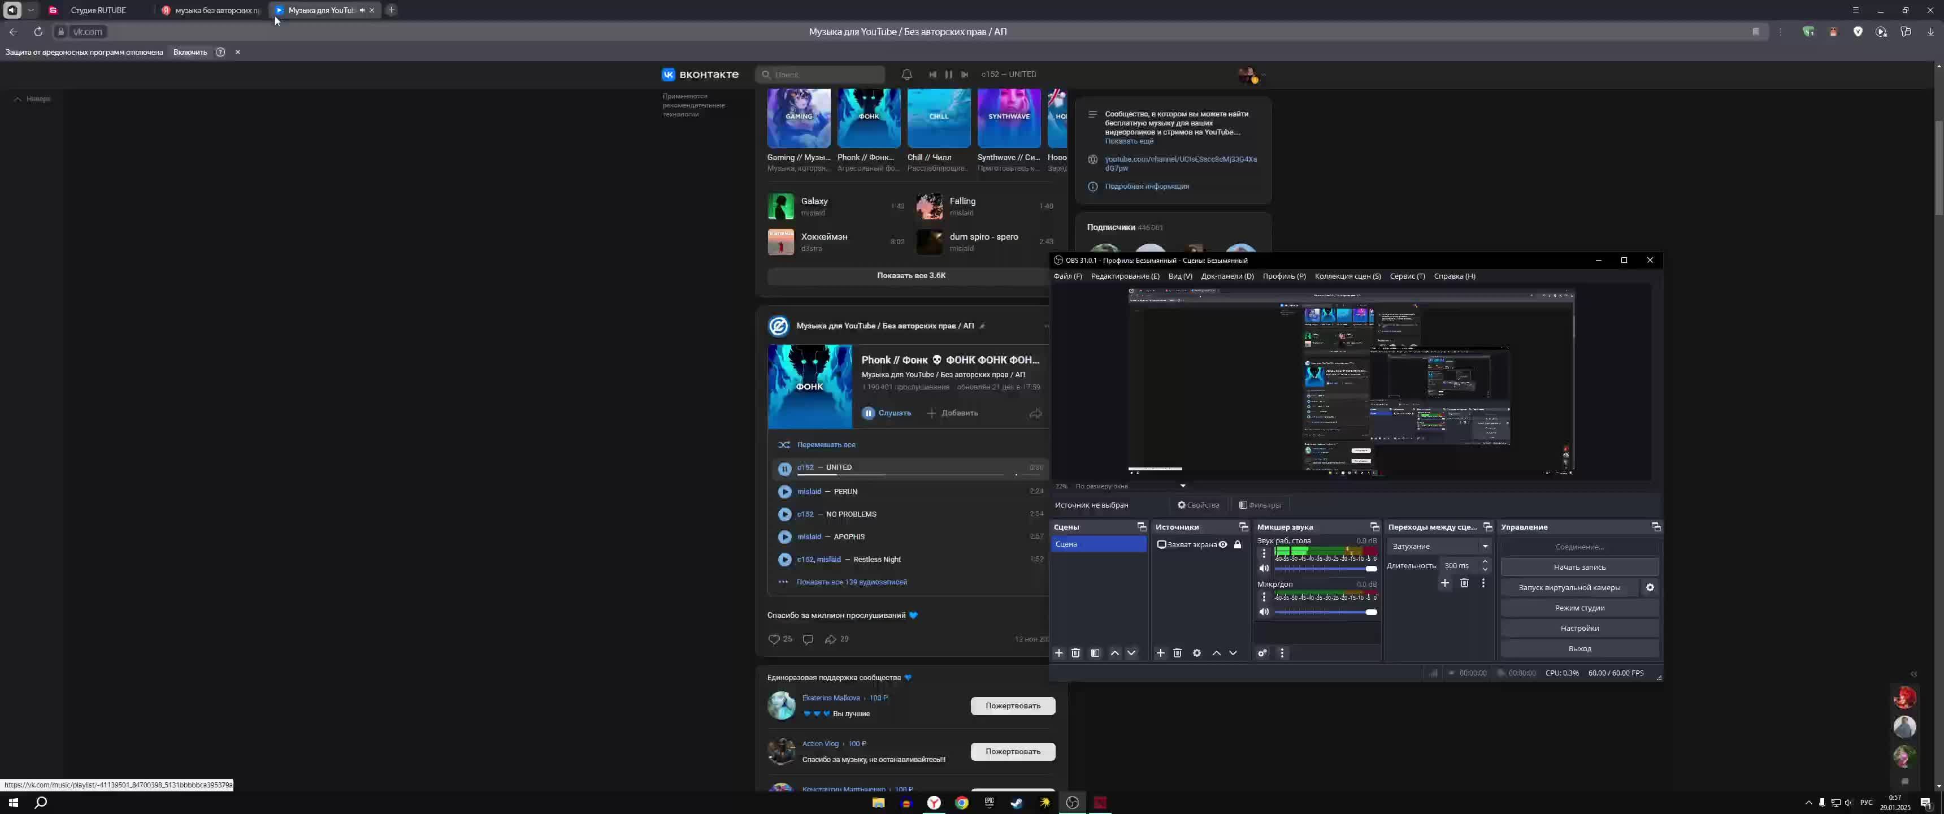Open the Сервис (T) menu
This screenshot has height=814, width=1944.
(x=1408, y=276)
